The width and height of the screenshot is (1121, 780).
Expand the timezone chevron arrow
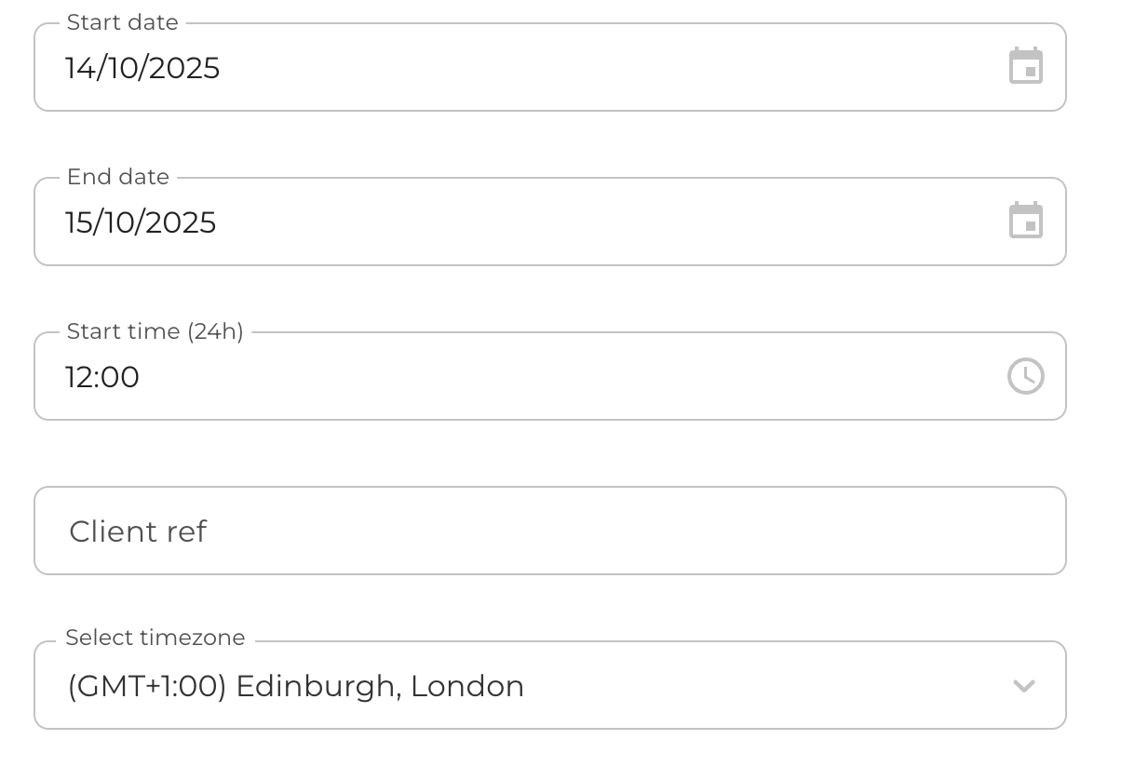click(x=1023, y=686)
